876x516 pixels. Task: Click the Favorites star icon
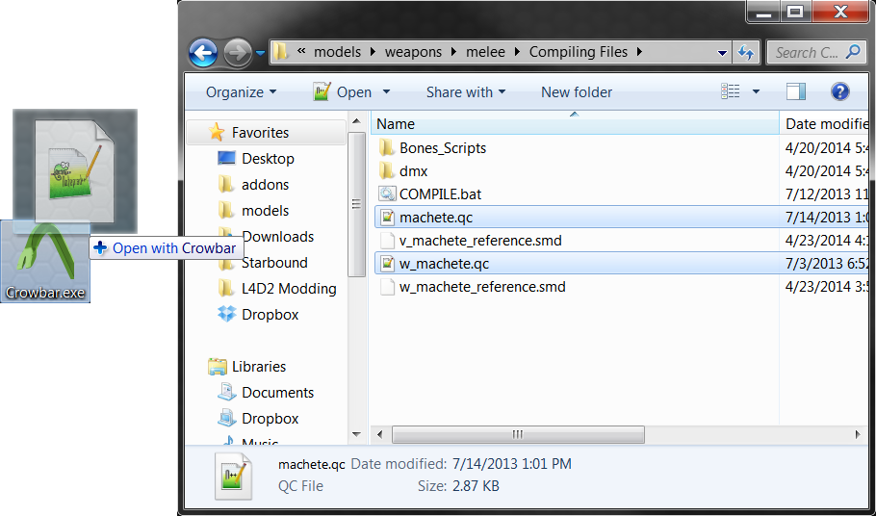coord(217,132)
